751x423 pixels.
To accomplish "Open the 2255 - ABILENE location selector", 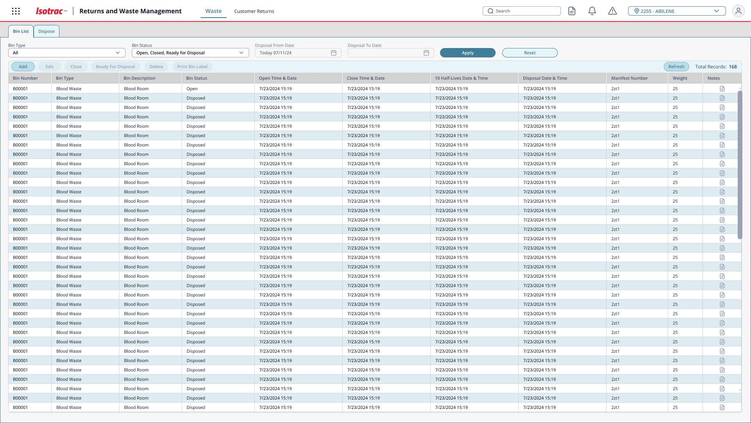I will coord(677,11).
